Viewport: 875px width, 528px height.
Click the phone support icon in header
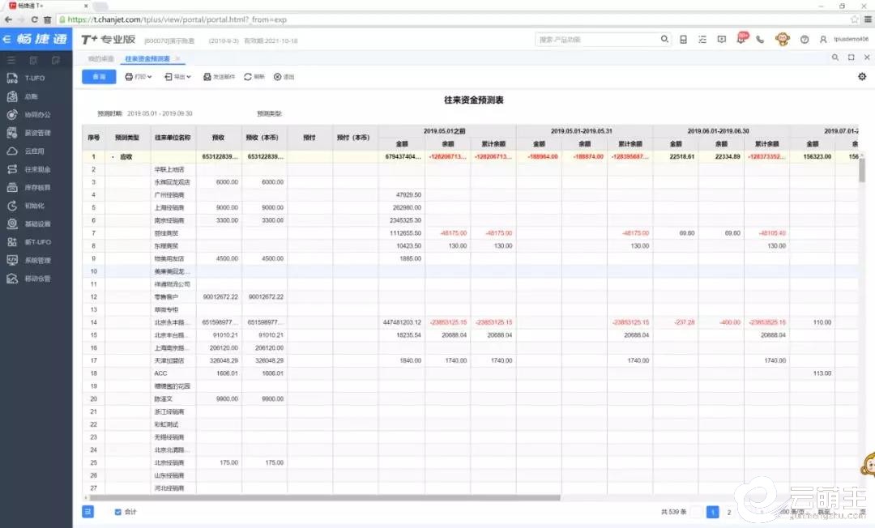(760, 39)
